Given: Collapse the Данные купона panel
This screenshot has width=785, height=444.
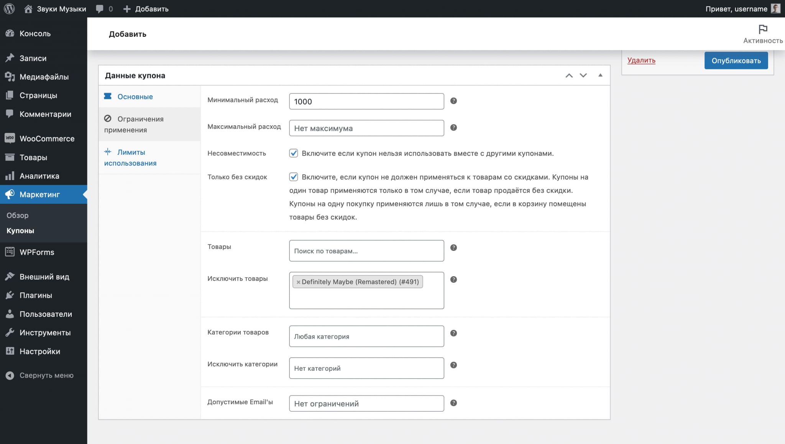Looking at the screenshot, I should click(600, 75).
